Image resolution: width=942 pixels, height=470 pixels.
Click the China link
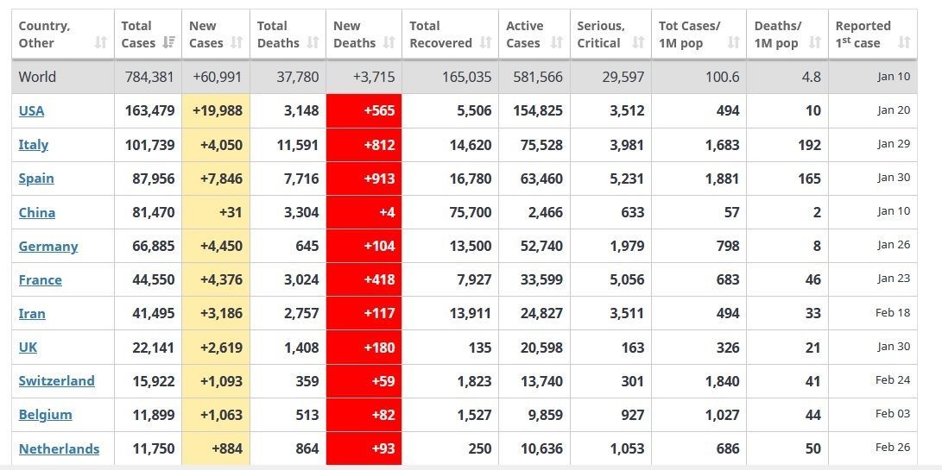37,212
